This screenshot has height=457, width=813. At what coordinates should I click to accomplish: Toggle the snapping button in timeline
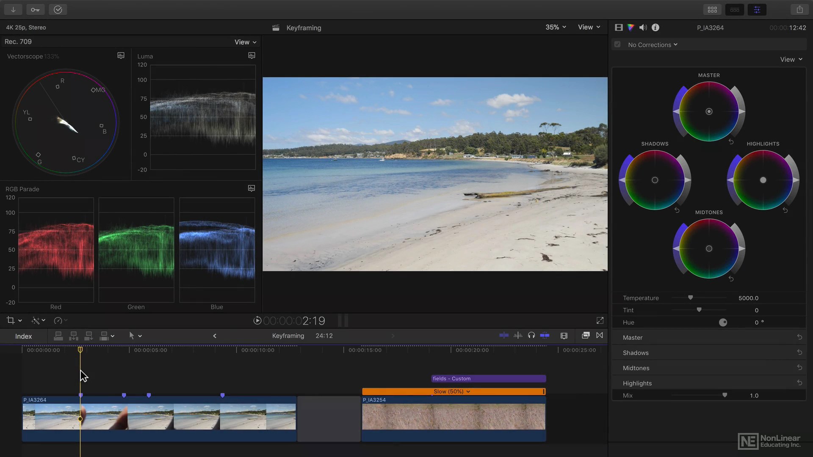(545, 336)
